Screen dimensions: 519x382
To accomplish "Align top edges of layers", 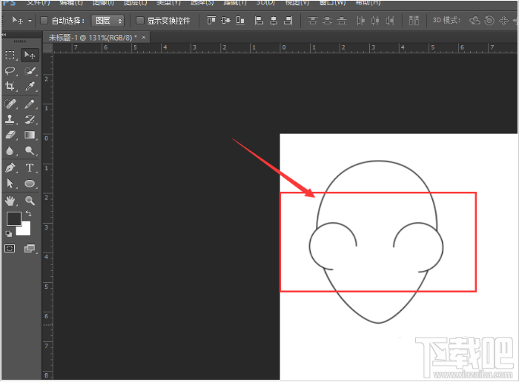I will (x=211, y=21).
